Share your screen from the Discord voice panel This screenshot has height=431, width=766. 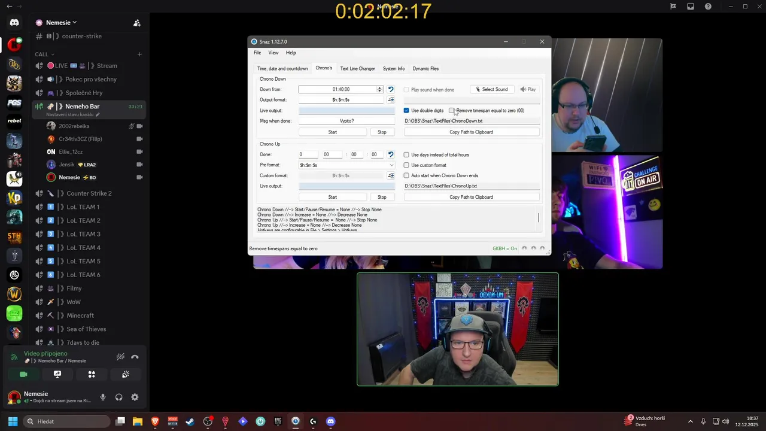click(x=57, y=374)
